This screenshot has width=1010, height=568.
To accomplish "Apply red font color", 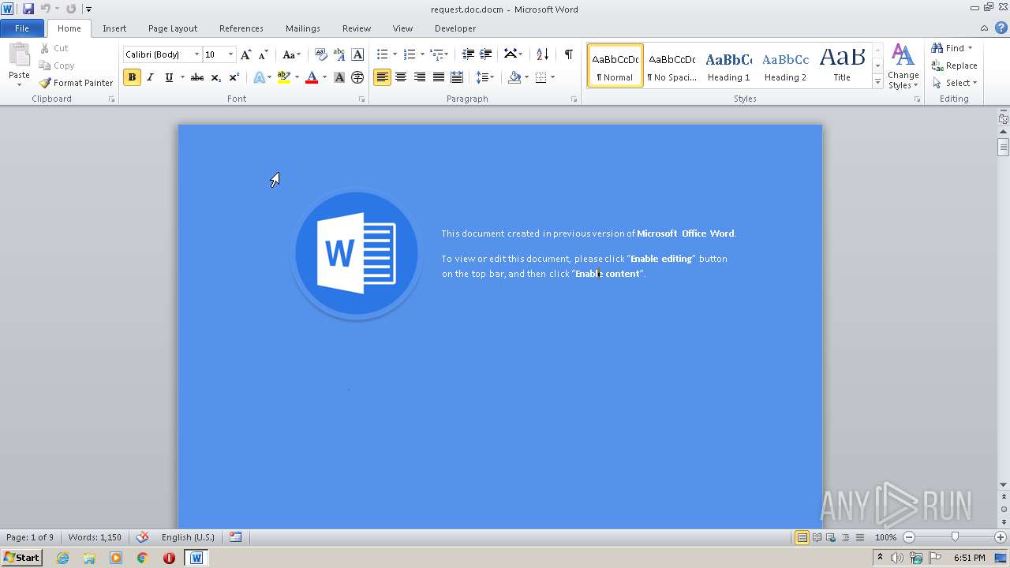I will (x=312, y=77).
